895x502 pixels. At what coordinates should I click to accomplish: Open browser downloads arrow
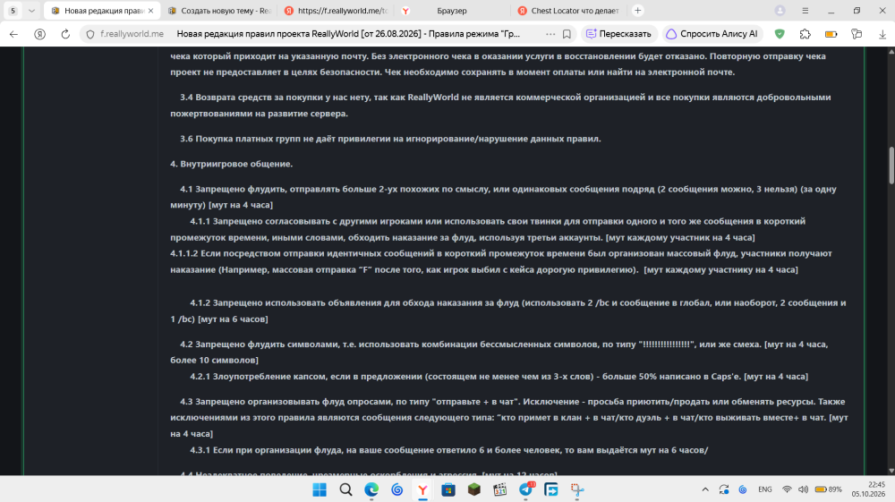[882, 34]
